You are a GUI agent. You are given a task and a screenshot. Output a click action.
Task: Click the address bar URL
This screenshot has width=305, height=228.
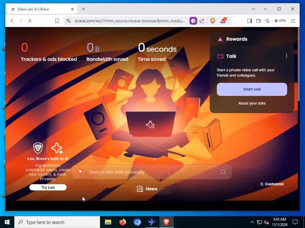130,21
